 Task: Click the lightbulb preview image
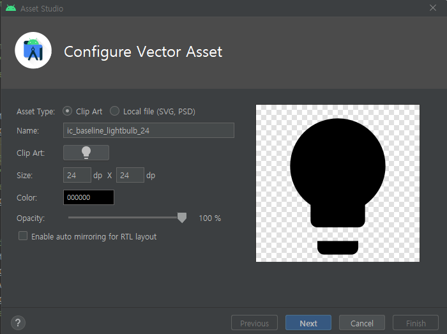pos(338,183)
